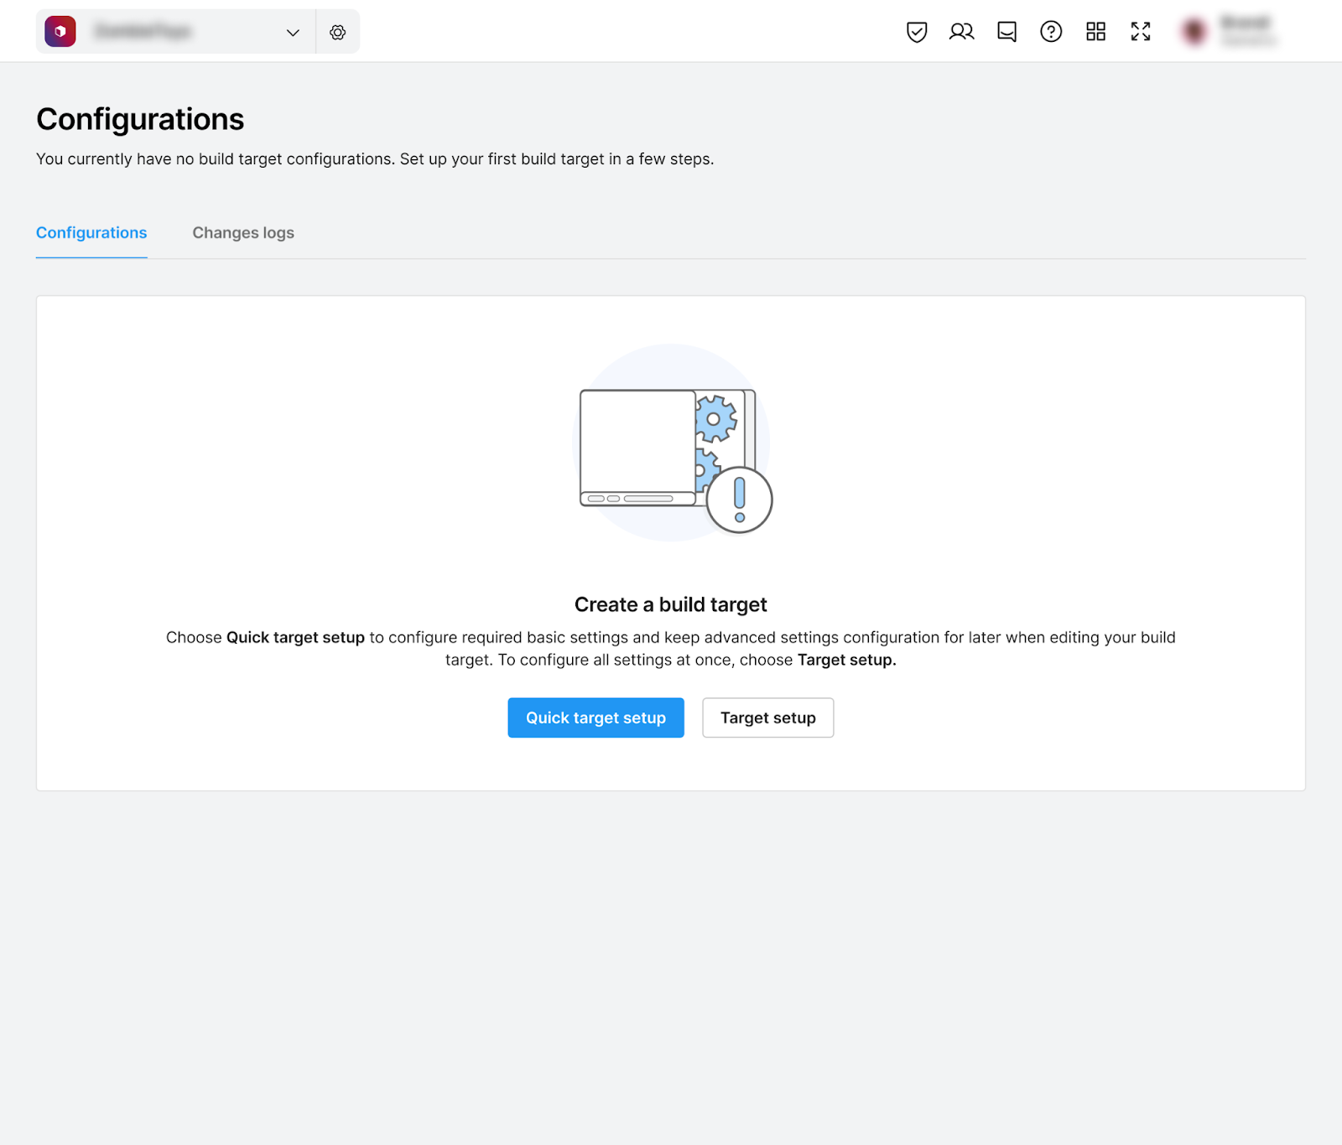Click the "Create a build target" heading

click(670, 604)
